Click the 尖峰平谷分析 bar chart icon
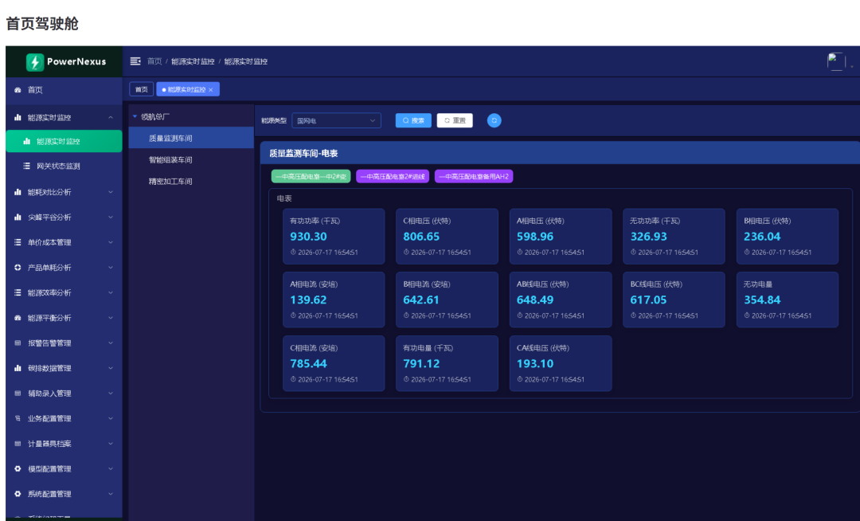Viewport: 860px width, 521px height. point(18,217)
